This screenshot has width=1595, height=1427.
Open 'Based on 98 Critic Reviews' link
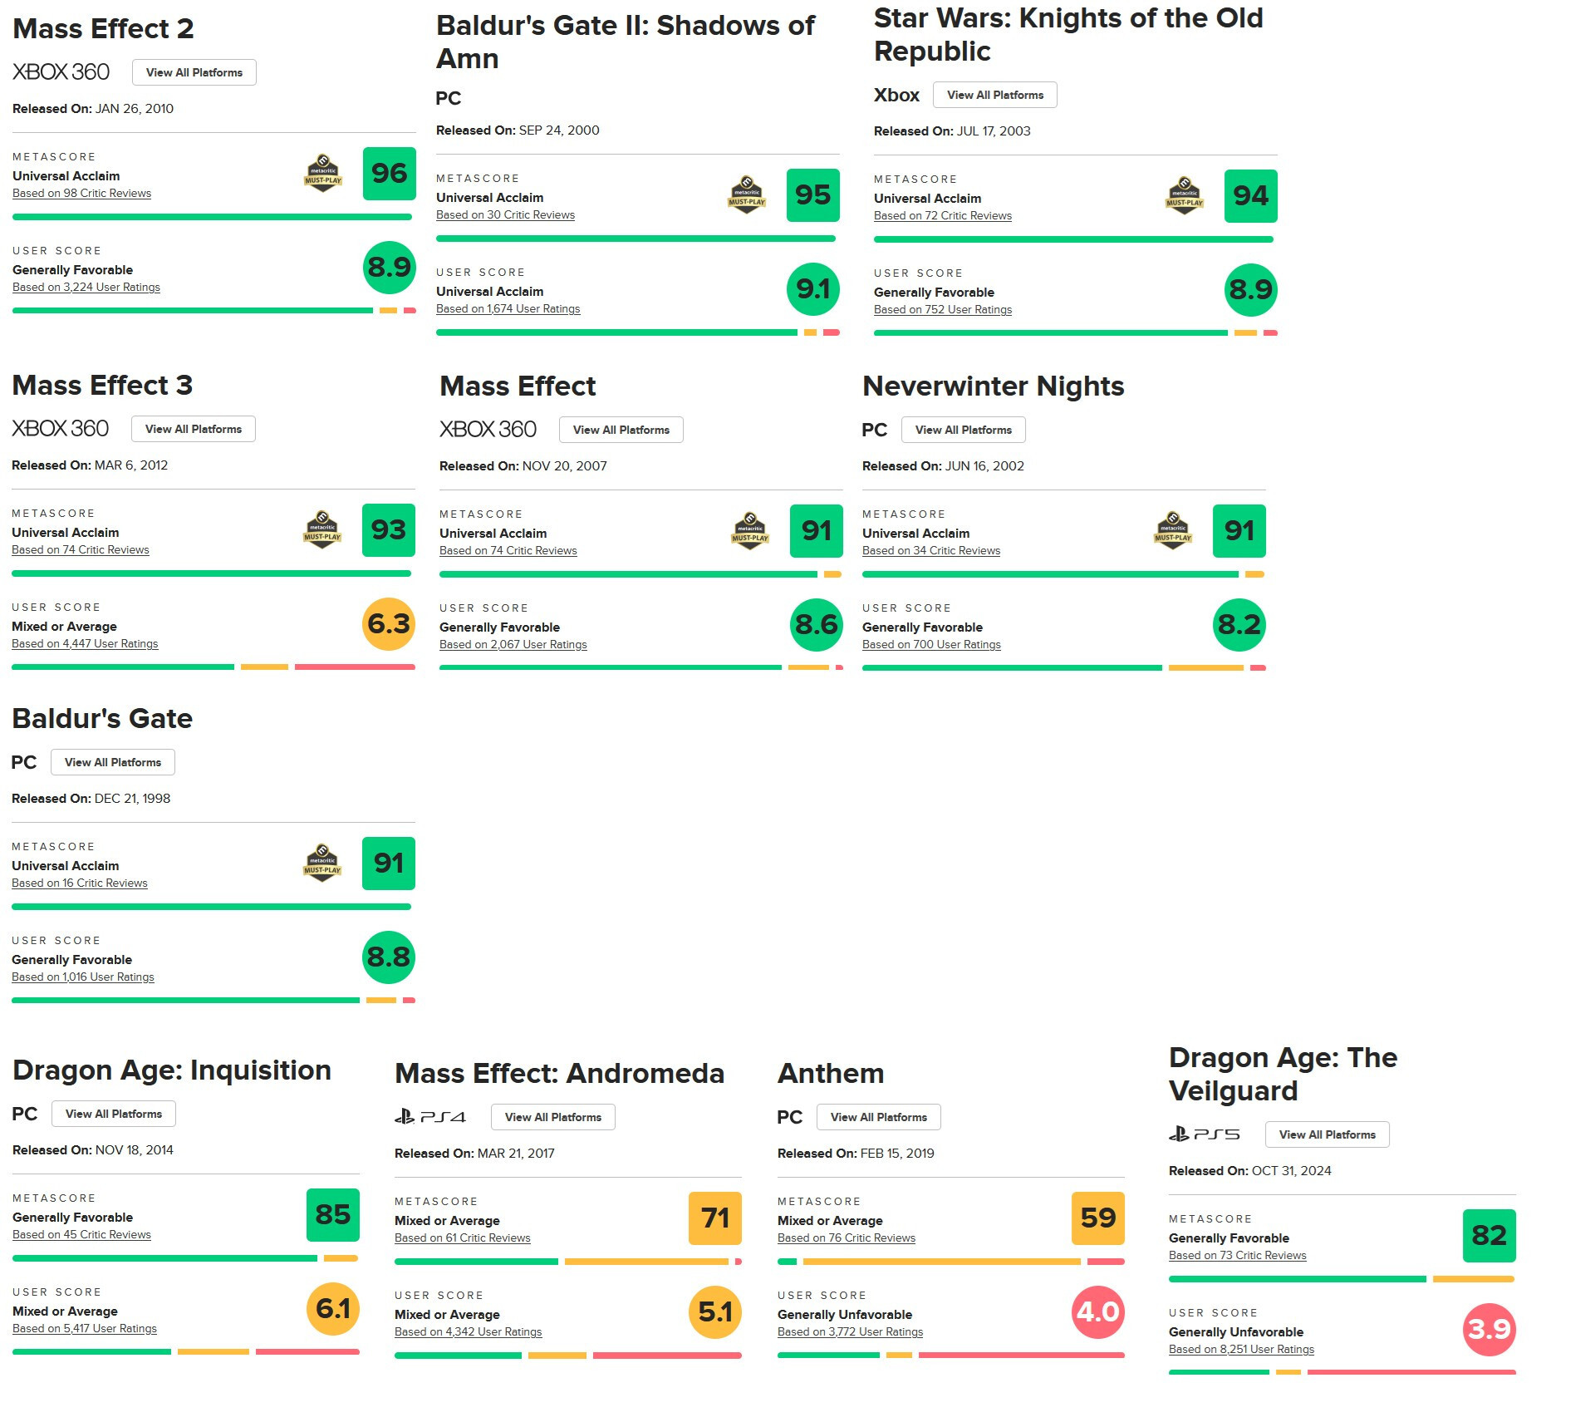tap(81, 194)
